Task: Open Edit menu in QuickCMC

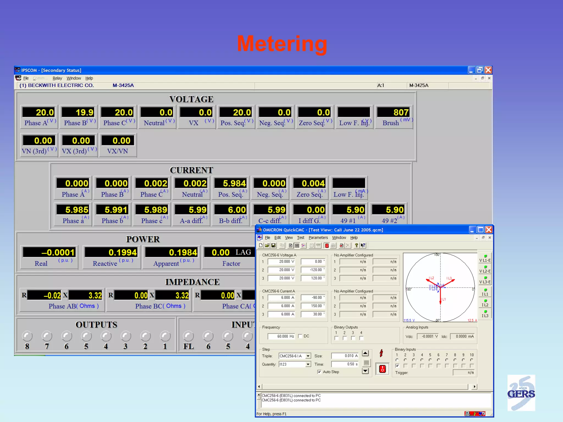Action: point(278,238)
